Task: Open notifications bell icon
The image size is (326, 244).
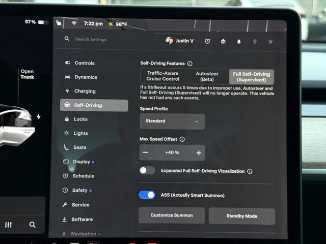Action: [239, 42]
